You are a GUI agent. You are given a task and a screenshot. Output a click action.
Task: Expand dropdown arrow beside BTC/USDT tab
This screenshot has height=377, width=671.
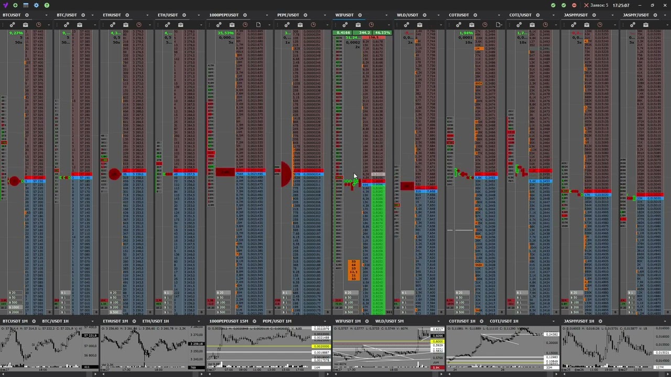pos(92,15)
